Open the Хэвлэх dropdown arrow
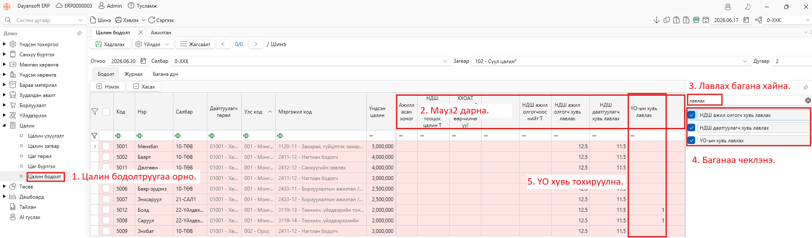 click(143, 20)
